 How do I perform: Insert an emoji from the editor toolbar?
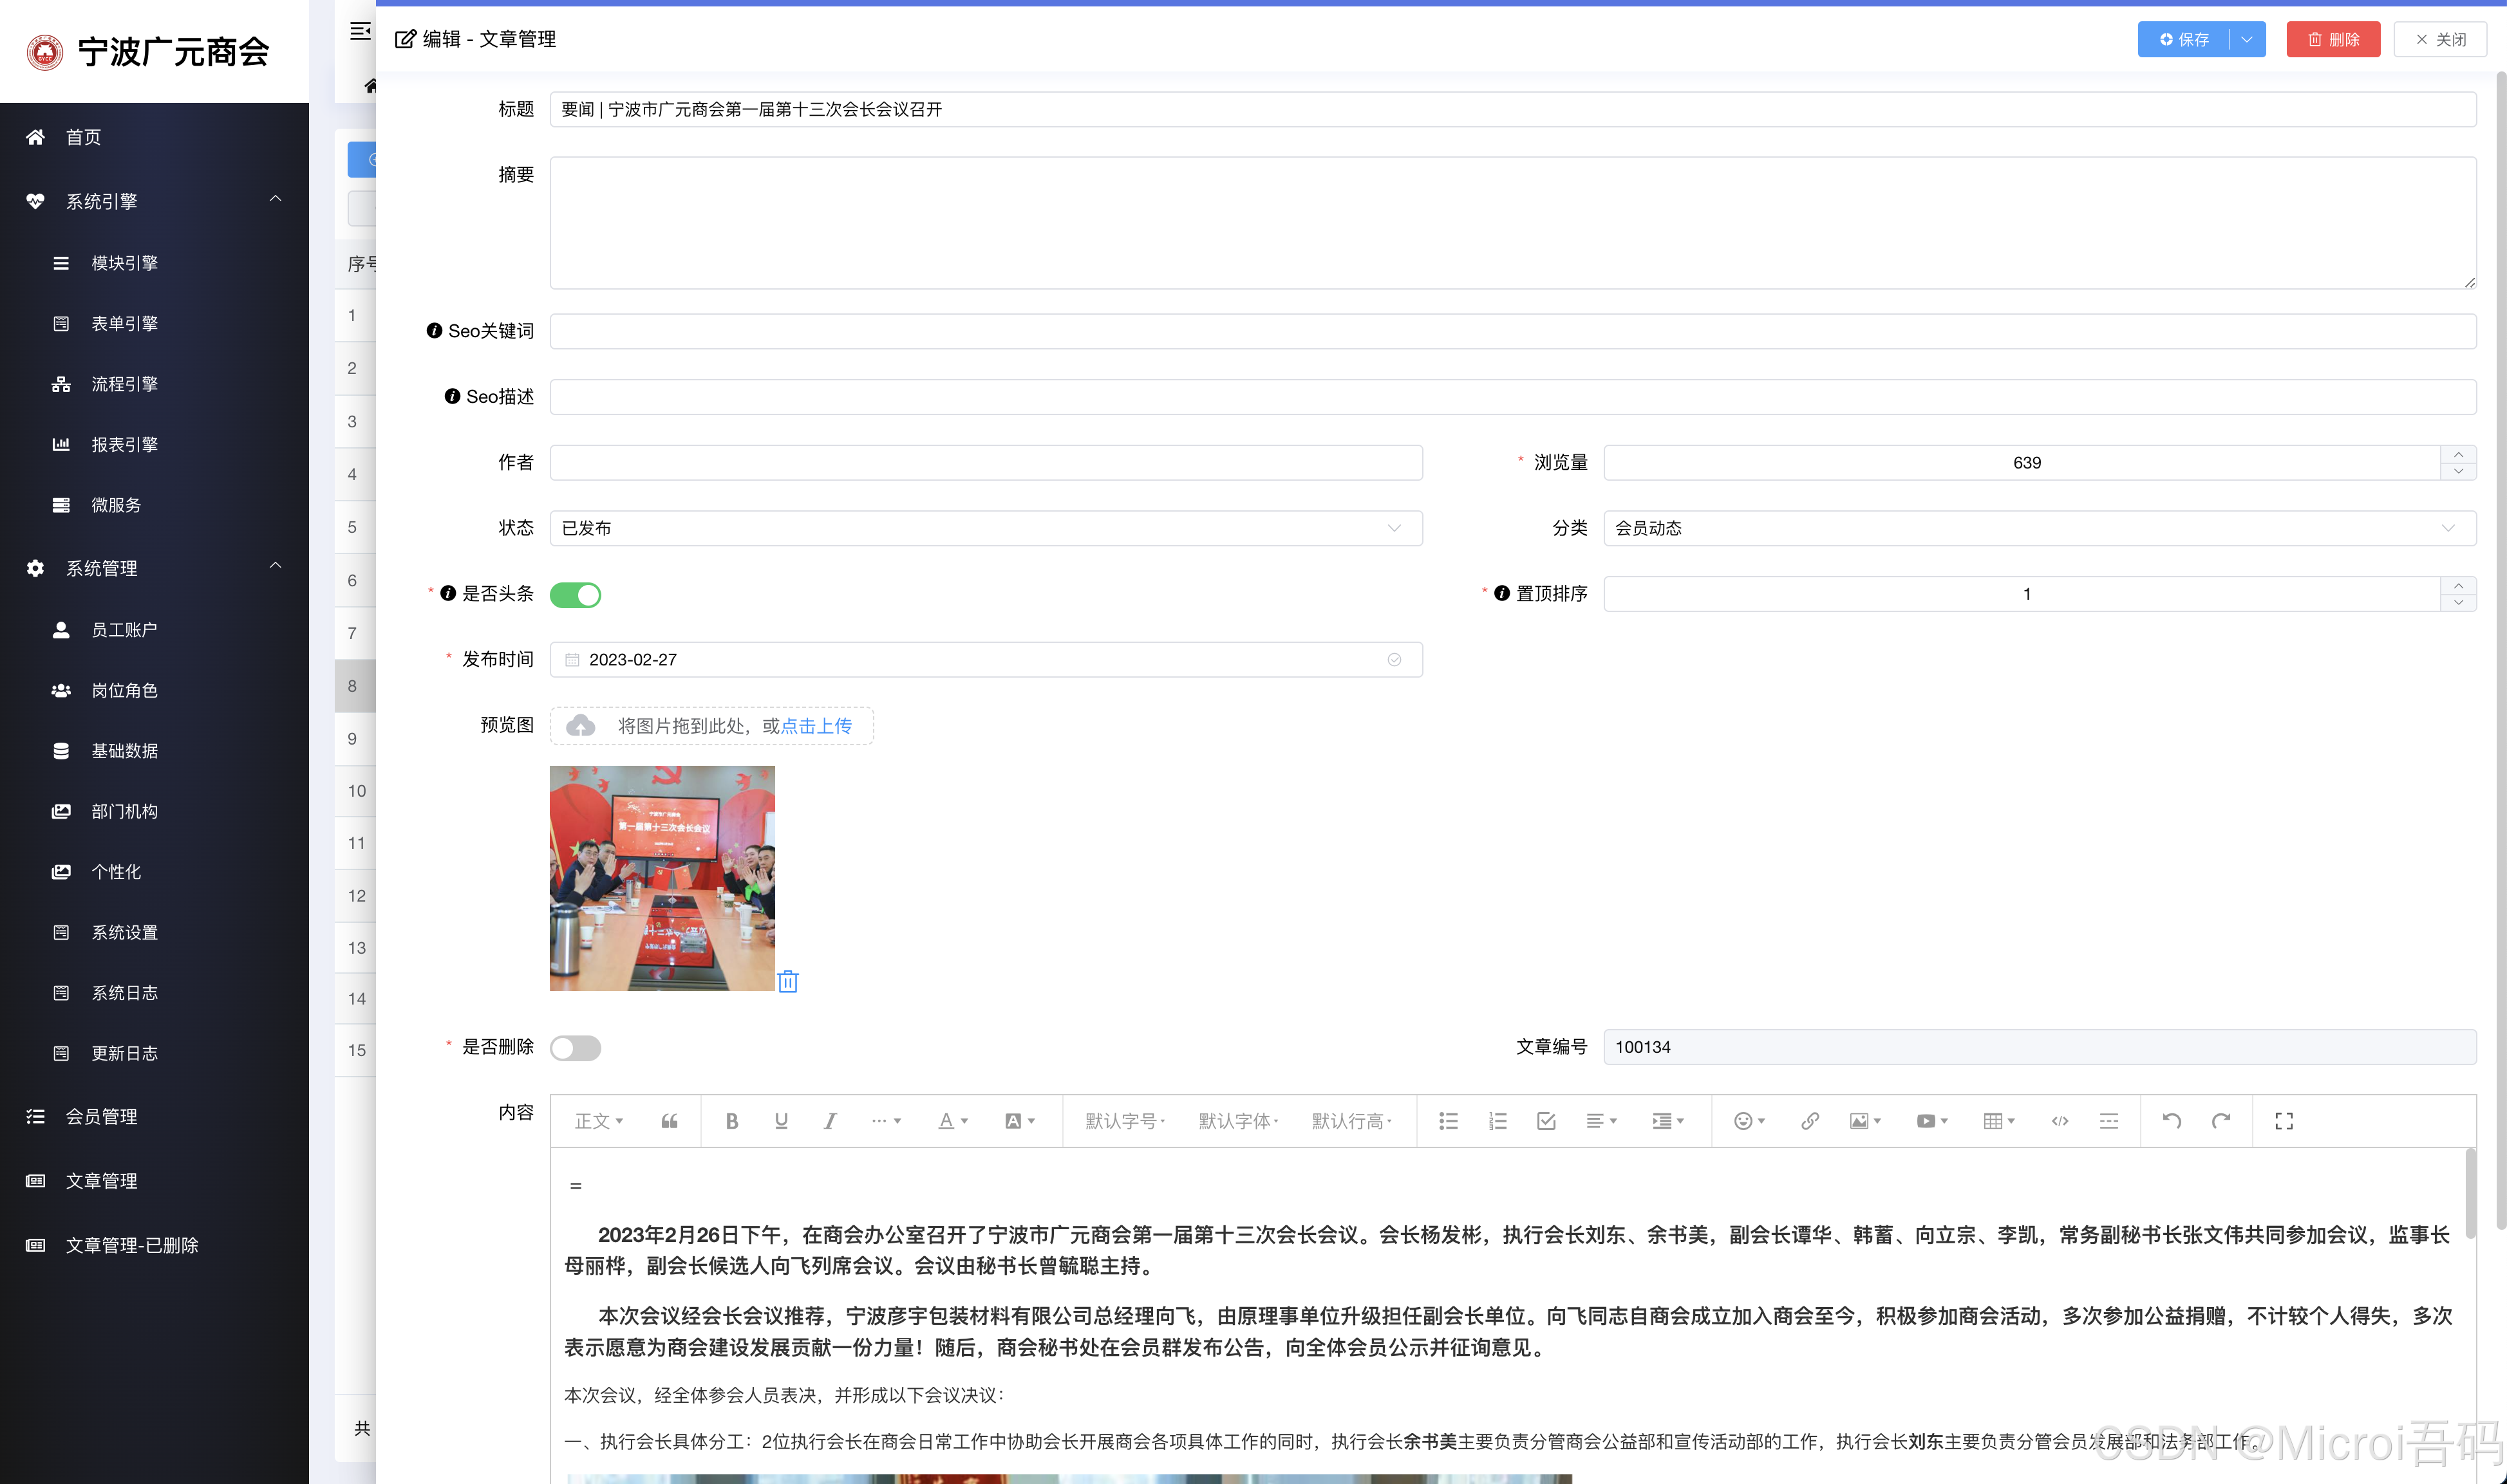1745,1120
